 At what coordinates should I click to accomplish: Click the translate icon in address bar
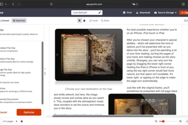tap(133, 4)
